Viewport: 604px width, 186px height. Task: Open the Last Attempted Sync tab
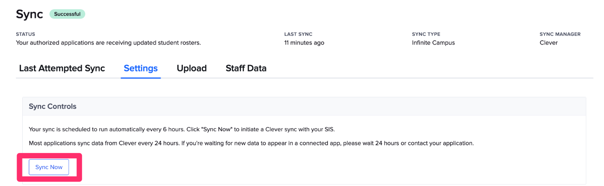click(x=62, y=68)
